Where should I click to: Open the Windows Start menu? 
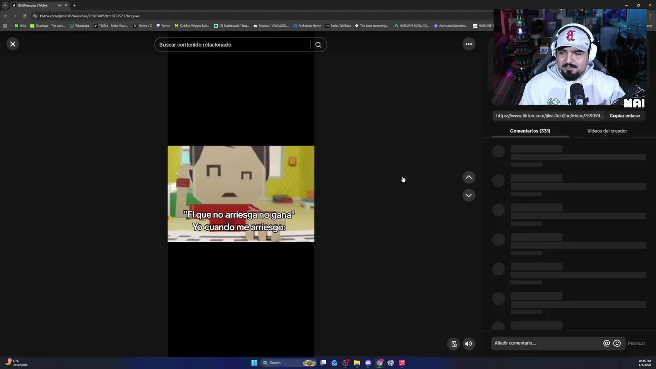tap(254, 363)
